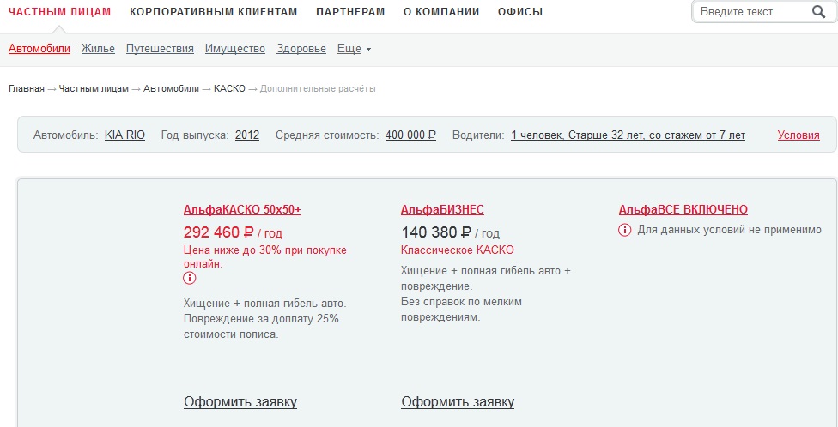Change car model KIA RIO
This screenshot has width=838, height=427.
coord(124,135)
